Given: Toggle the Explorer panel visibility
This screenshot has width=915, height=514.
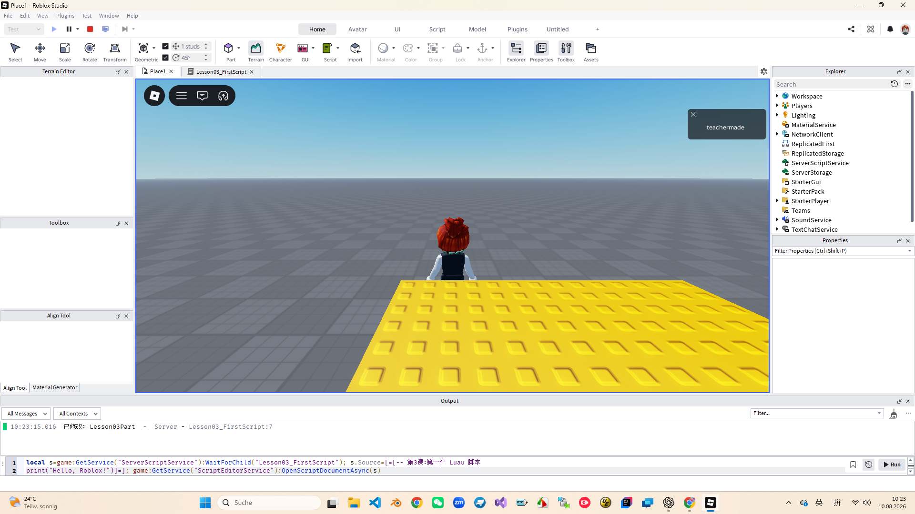Looking at the screenshot, I should point(516,52).
